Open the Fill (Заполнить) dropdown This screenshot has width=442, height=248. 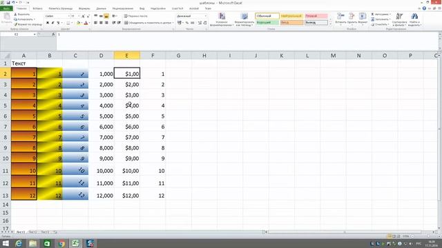[381, 19]
